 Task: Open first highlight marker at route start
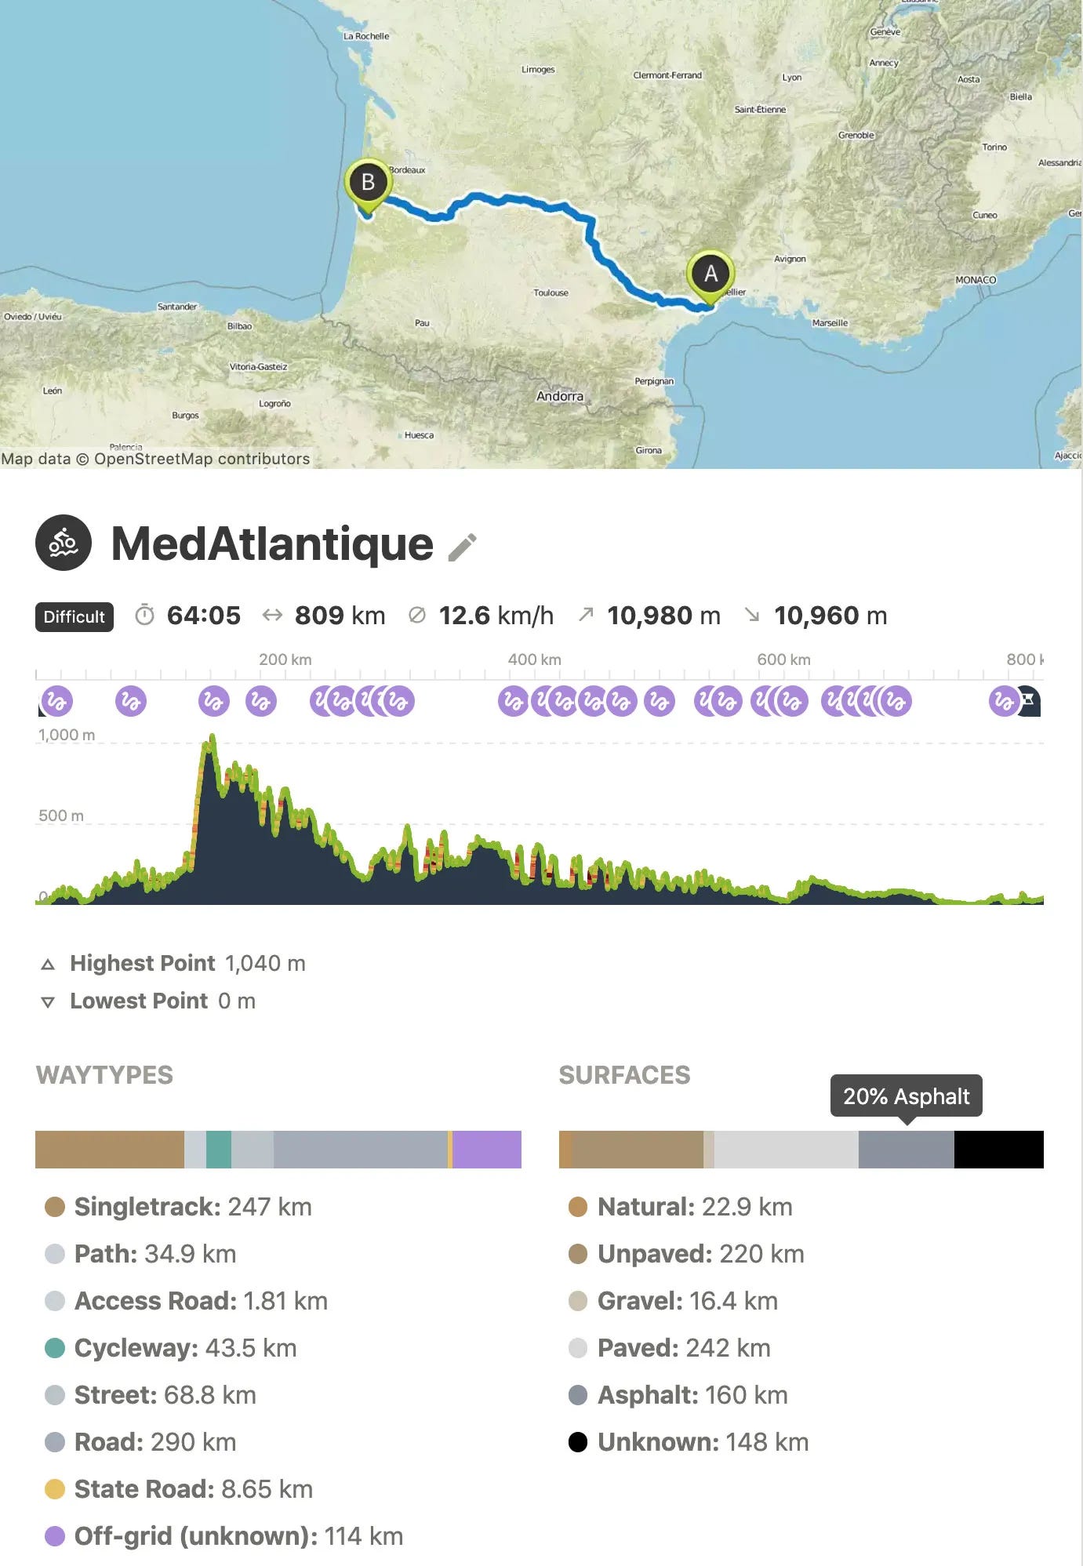(56, 701)
